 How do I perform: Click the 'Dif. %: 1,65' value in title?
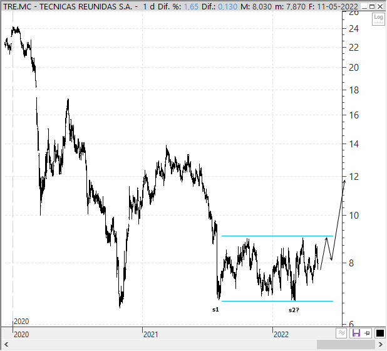pyautogui.click(x=178, y=6)
